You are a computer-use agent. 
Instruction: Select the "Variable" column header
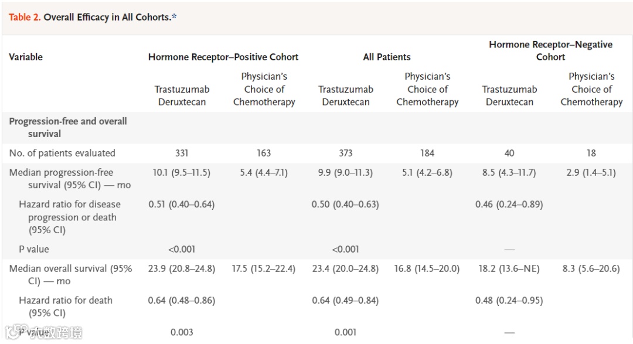coord(26,57)
